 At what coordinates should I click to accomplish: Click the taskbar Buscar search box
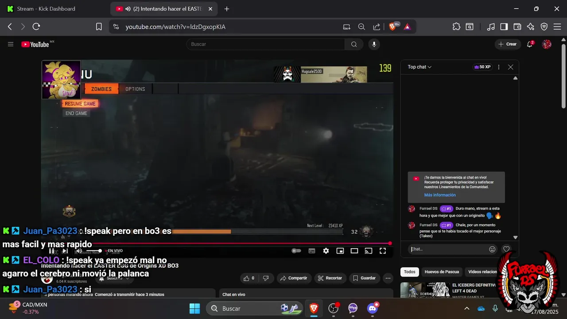[254, 308]
